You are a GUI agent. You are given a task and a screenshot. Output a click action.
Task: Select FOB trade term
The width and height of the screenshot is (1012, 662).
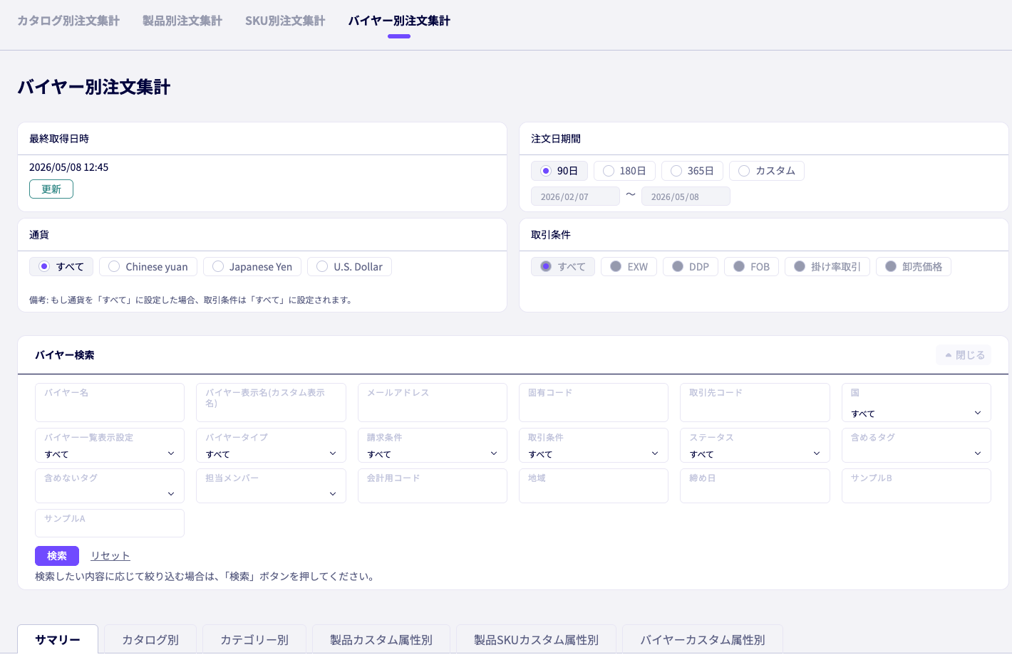click(x=751, y=267)
